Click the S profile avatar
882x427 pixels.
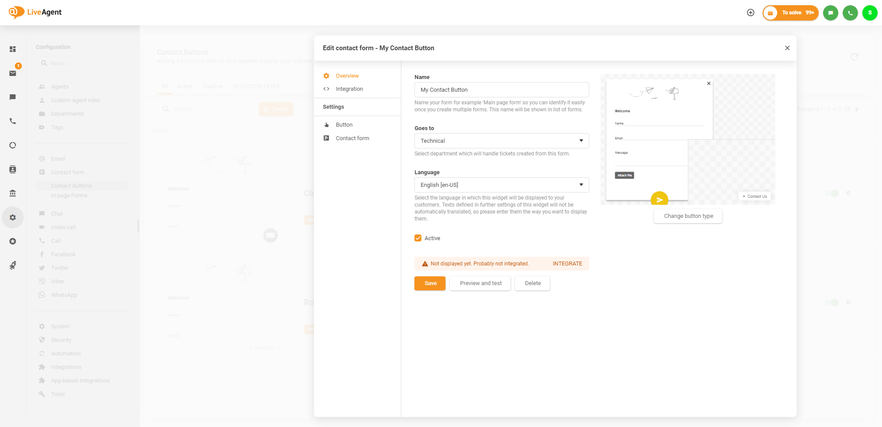pyautogui.click(x=870, y=13)
